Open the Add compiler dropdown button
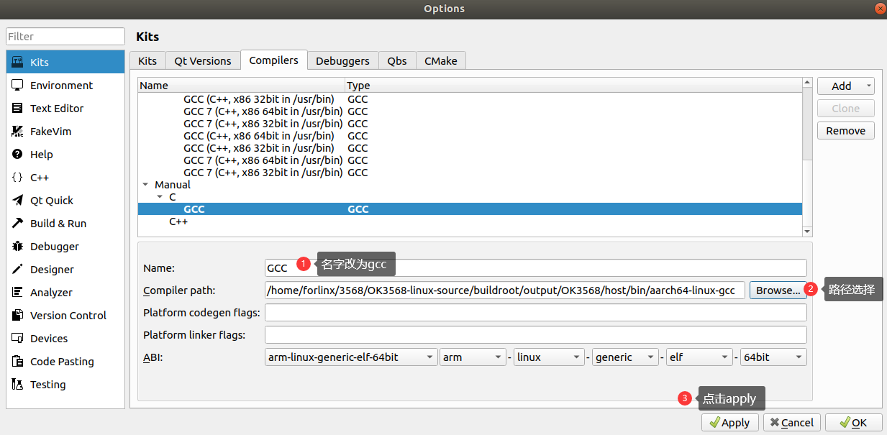 [845, 86]
